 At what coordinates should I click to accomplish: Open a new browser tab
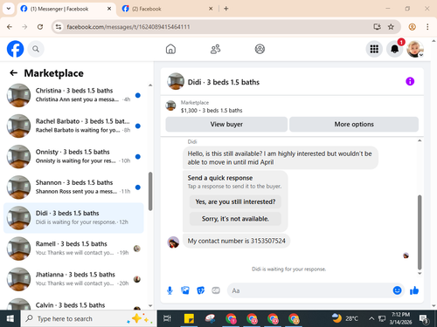pos(226,9)
